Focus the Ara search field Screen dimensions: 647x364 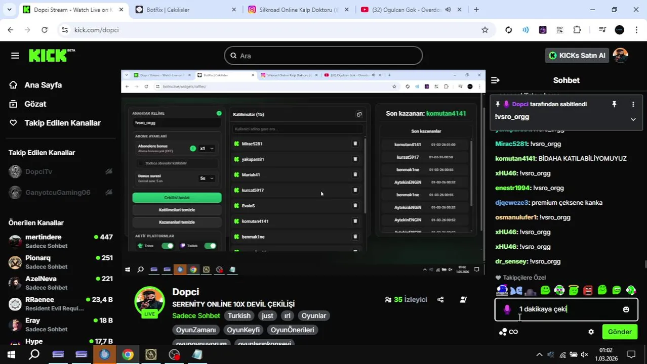[323, 56]
